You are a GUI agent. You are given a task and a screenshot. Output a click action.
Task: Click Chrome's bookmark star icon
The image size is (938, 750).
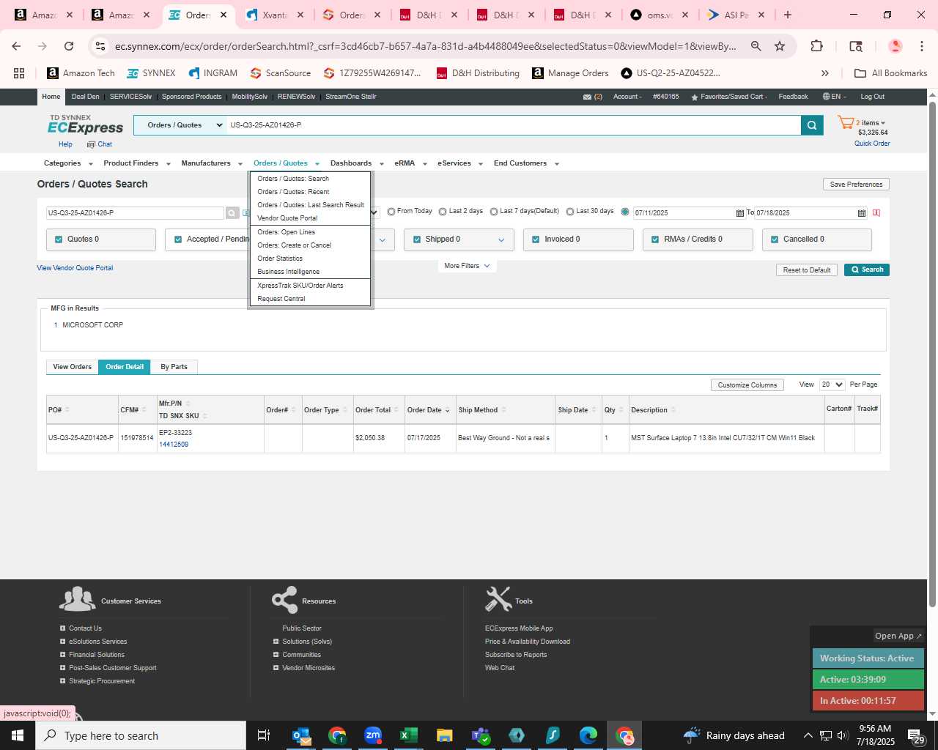coord(780,46)
